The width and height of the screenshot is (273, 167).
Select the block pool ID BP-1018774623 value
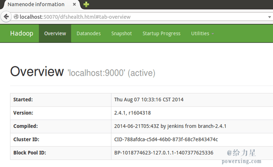tap(163, 153)
